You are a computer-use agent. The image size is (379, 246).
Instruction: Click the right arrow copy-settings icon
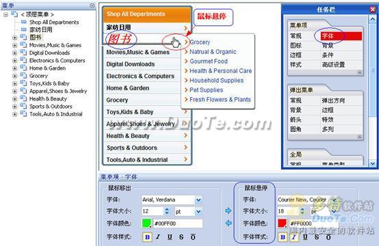point(228,210)
